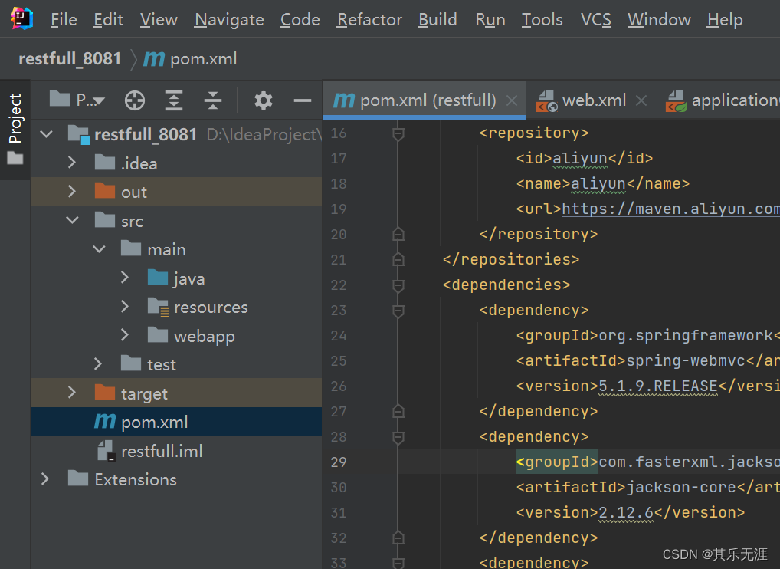
Task: Collapse the main folder
Action: [99, 249]
